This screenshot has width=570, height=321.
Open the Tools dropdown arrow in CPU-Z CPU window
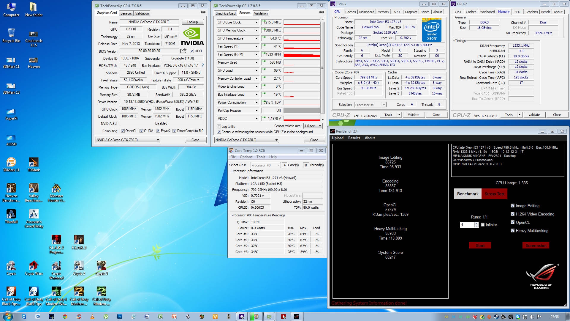tap(399, 115)
